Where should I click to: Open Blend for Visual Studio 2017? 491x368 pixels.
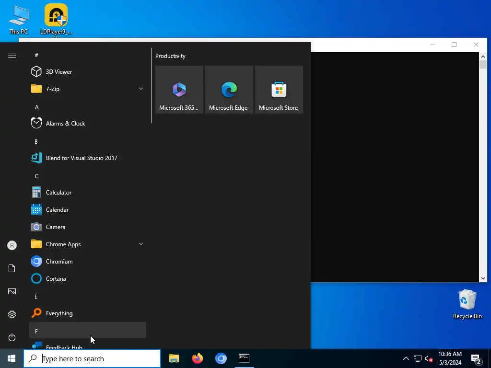[x=88, y=158]
